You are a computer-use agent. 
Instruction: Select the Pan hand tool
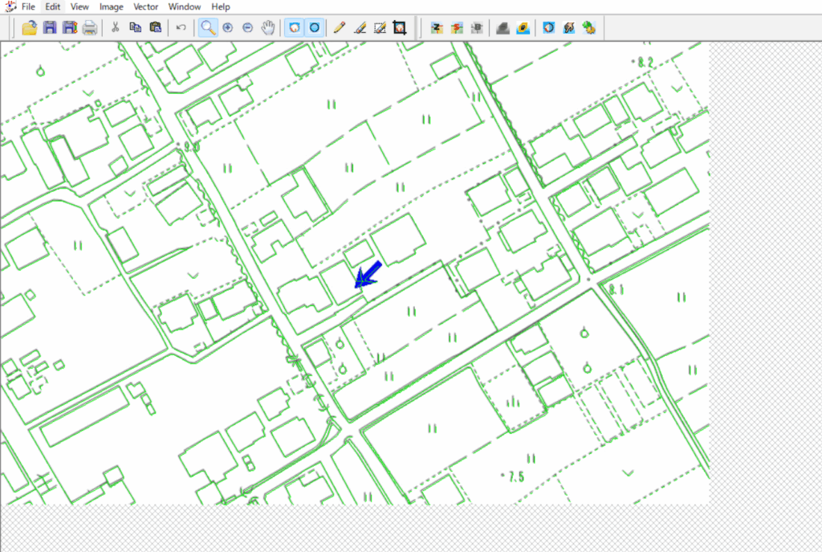coord(268,28)
